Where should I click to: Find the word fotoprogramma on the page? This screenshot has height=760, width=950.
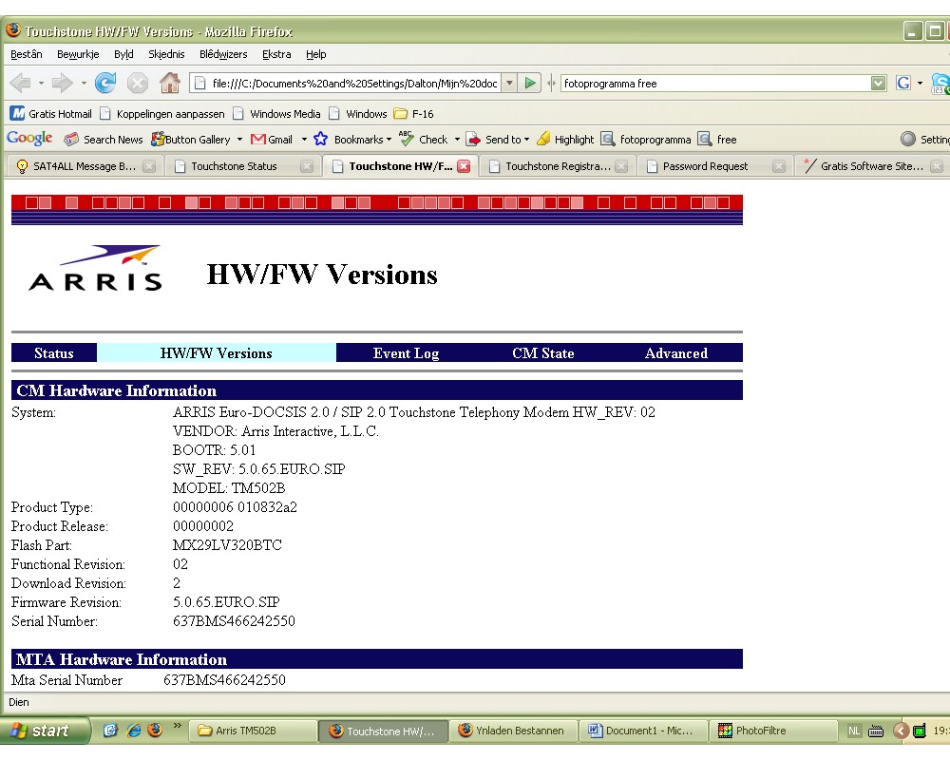pyautogui.click(x=646, y=140)
